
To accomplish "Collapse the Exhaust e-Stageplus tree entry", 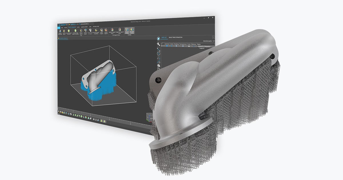I will pos(197,46).
